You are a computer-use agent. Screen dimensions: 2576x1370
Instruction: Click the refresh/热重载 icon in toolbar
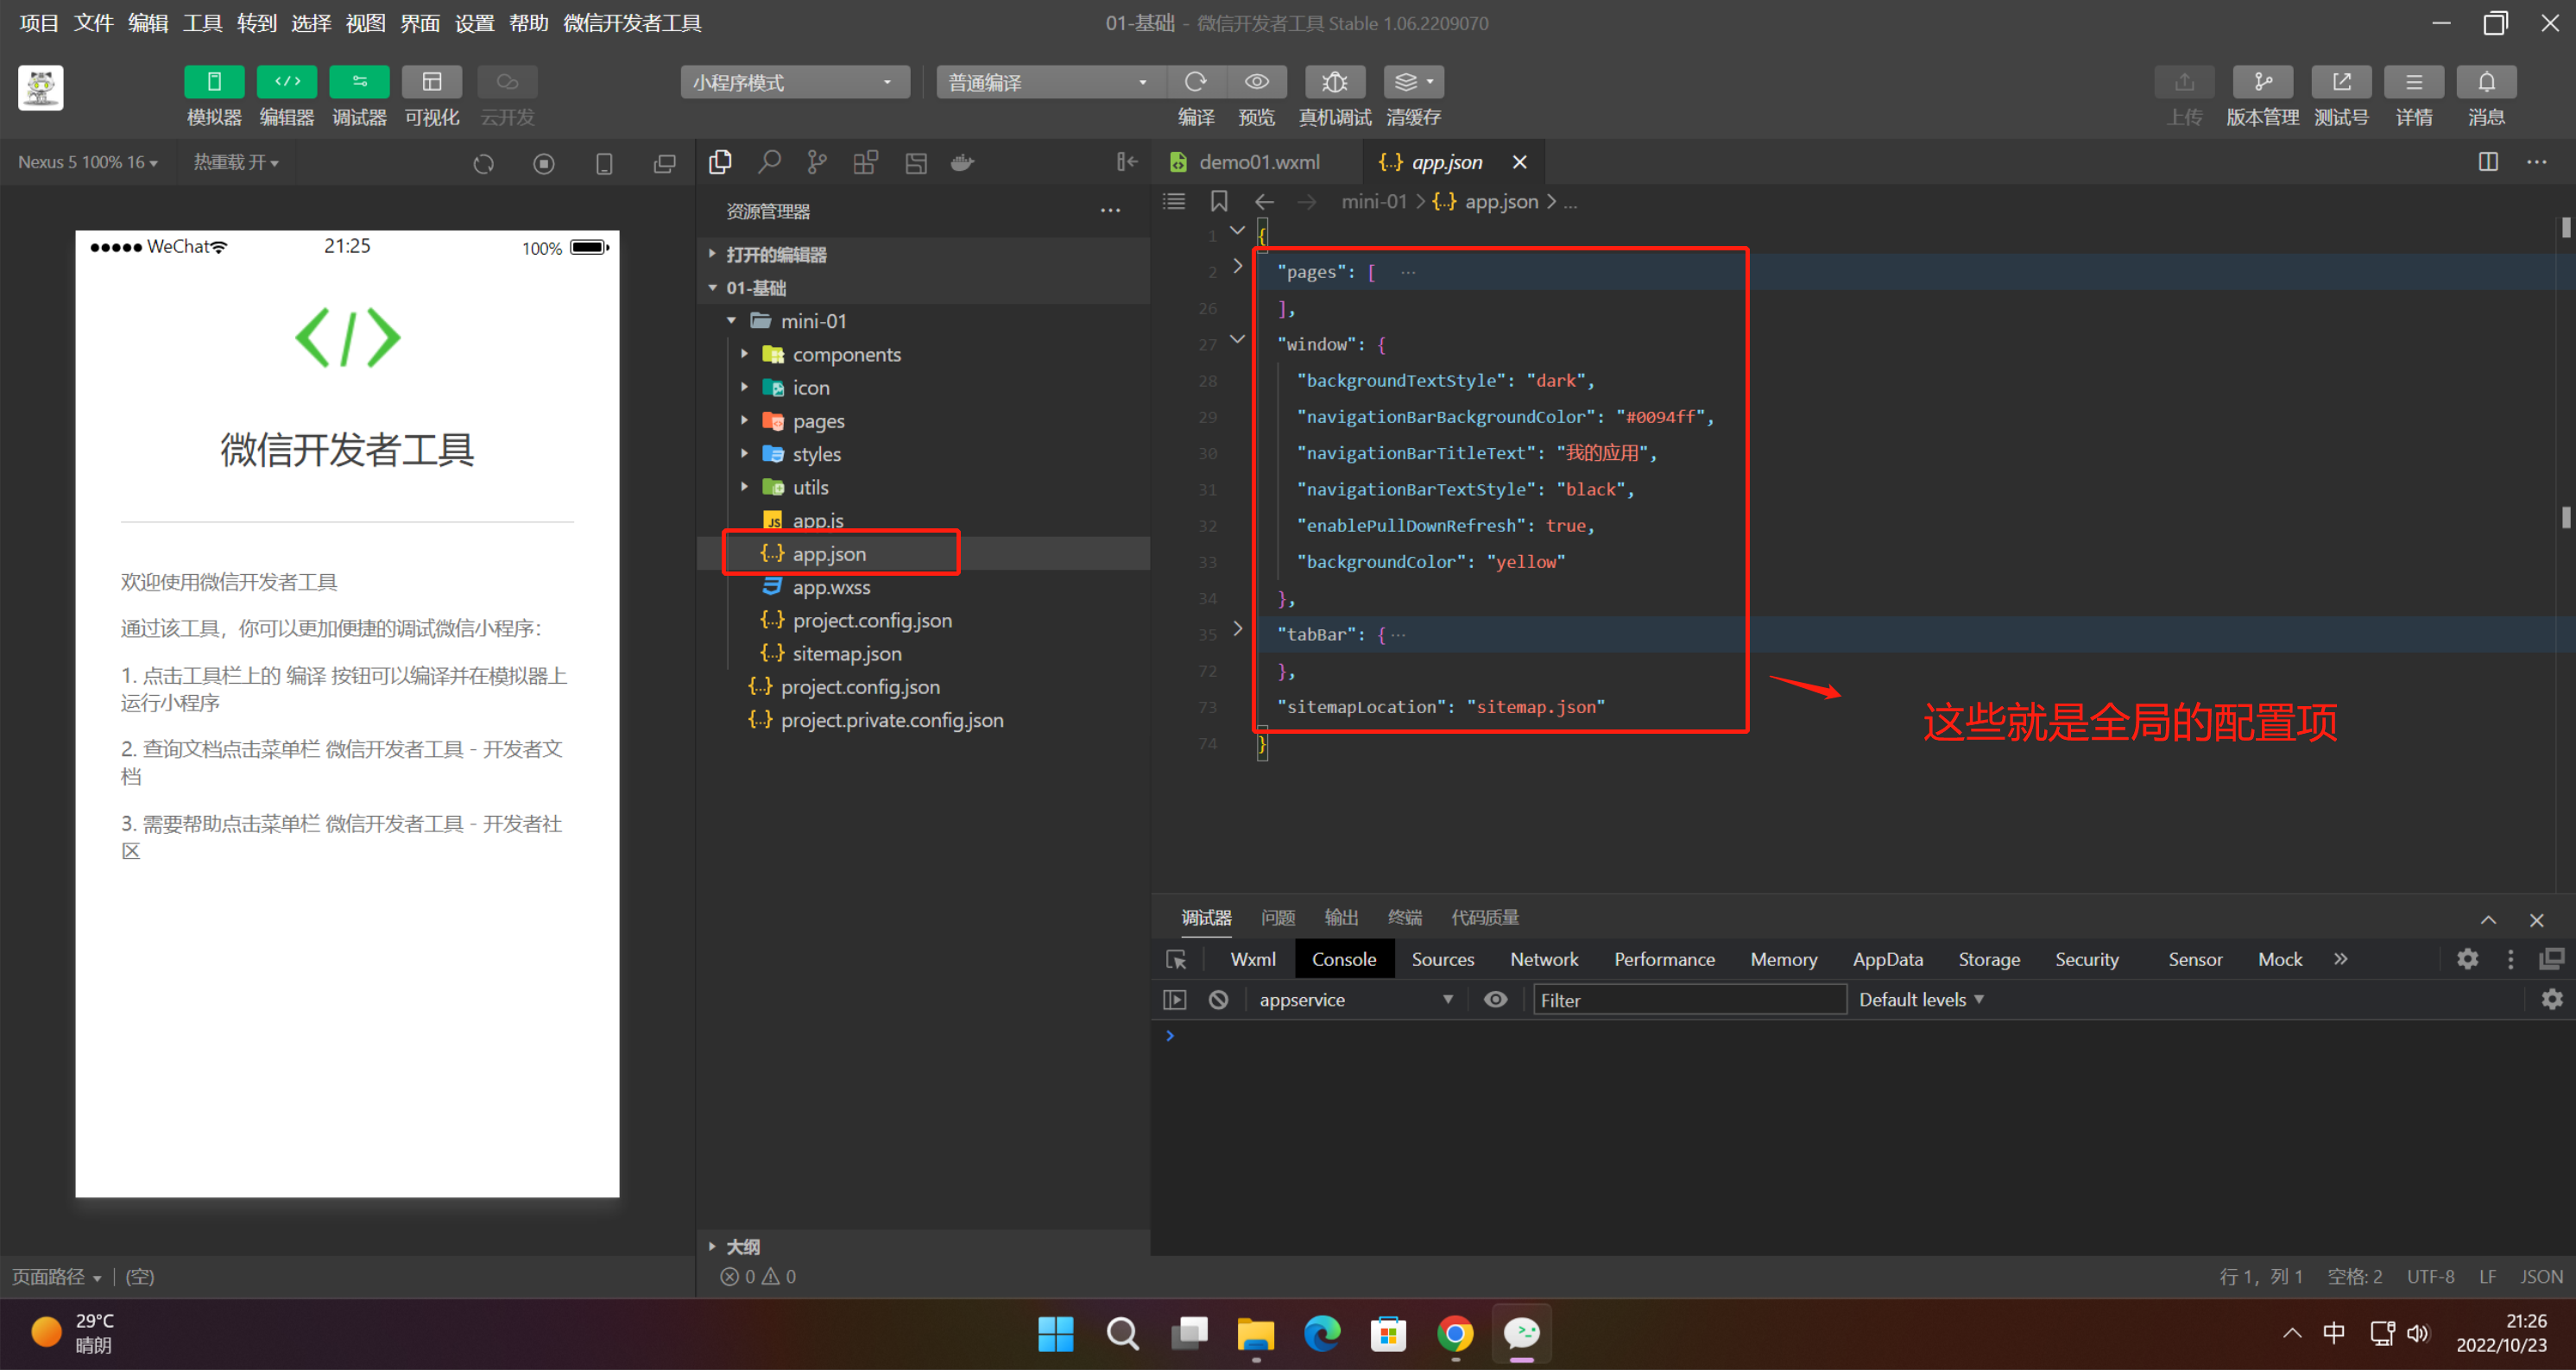click(483, 162)
